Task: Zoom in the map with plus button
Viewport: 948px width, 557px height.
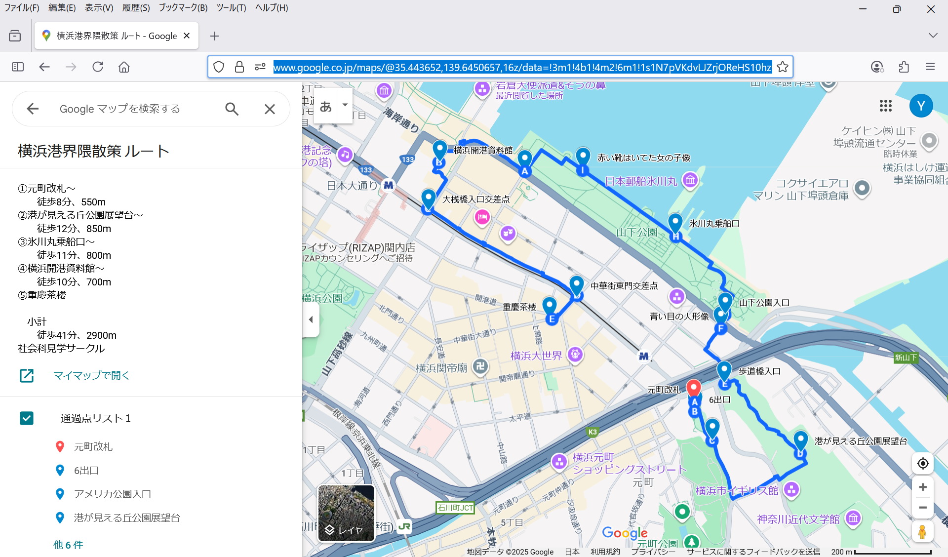Action: point(922,487)
